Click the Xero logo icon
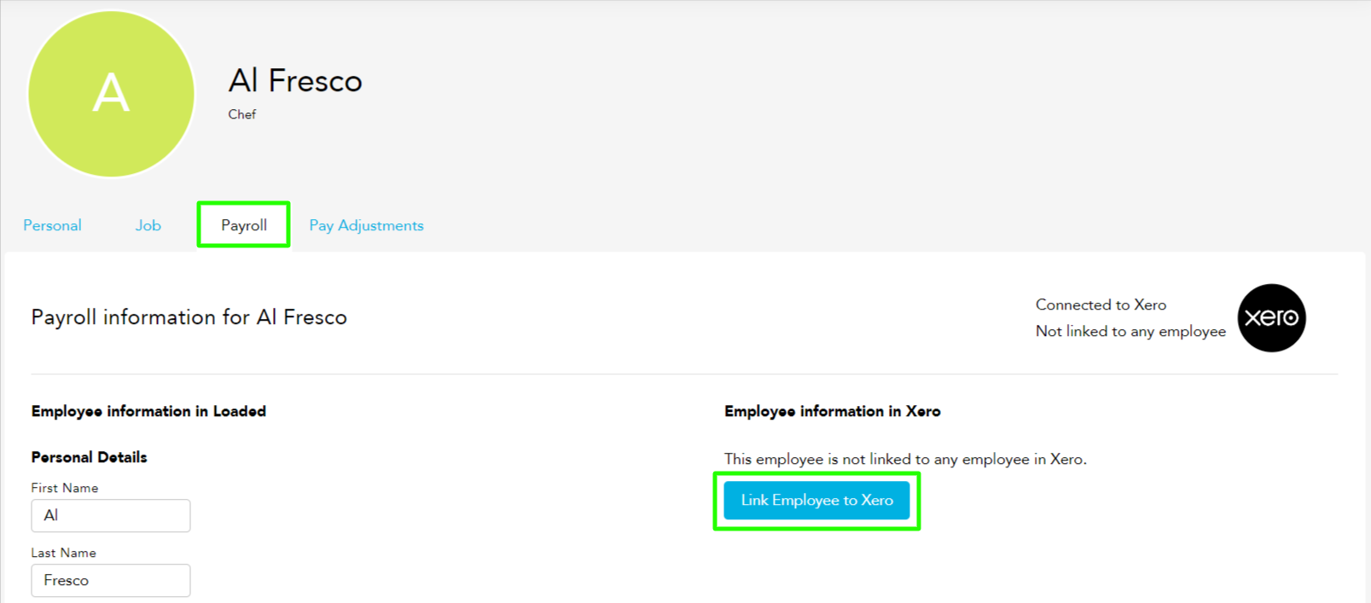 pyautogui.click(x=1271, y=318)
